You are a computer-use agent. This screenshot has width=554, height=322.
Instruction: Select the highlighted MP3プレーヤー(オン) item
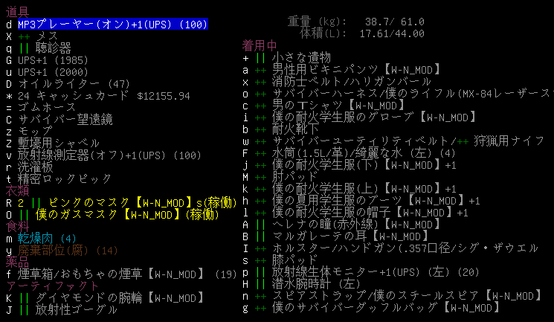coord(112,24)
